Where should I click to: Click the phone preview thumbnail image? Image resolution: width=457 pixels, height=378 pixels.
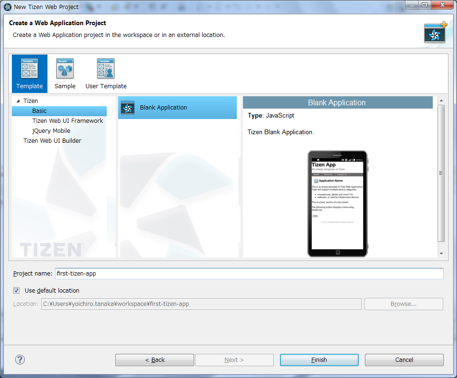[338, 203]
